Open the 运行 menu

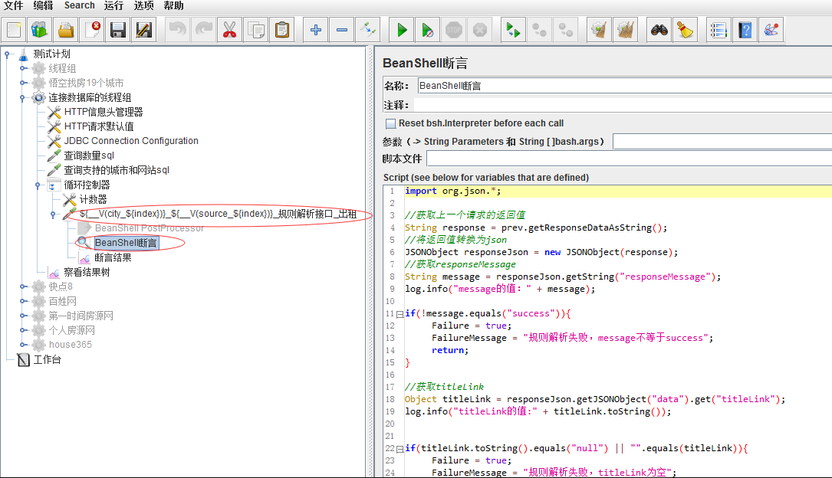pyautogui.click(x=113, y=5)
